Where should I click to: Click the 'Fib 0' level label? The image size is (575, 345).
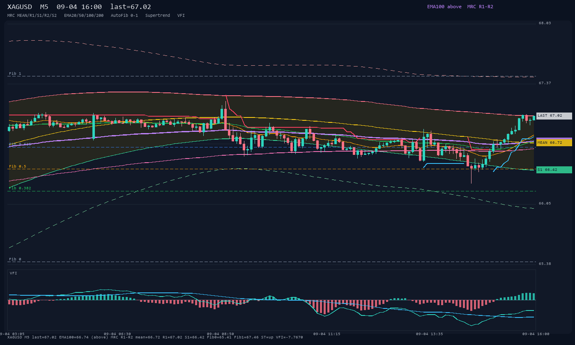pyautogui.click(x=15, y=259)
